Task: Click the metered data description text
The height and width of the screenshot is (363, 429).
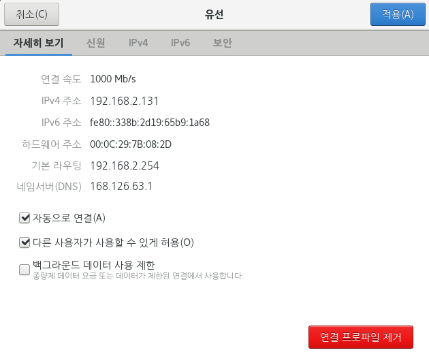Action: click(x=138, y=276)
